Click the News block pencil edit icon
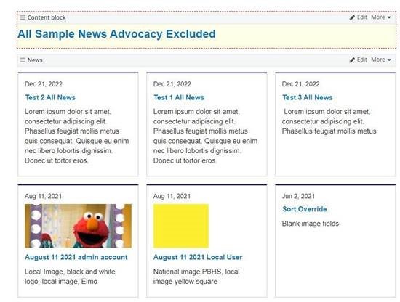The width and height of the screenshot is (400, 302). click(352, 60)
